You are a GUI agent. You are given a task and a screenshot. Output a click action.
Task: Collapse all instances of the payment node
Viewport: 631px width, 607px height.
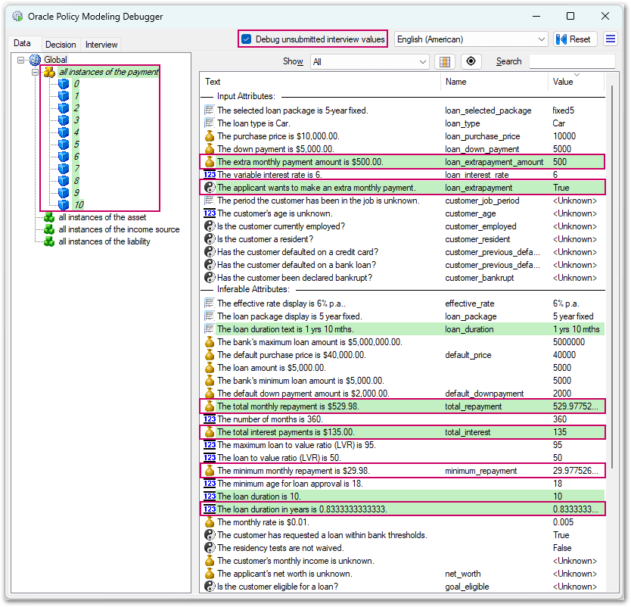[35, 73]
